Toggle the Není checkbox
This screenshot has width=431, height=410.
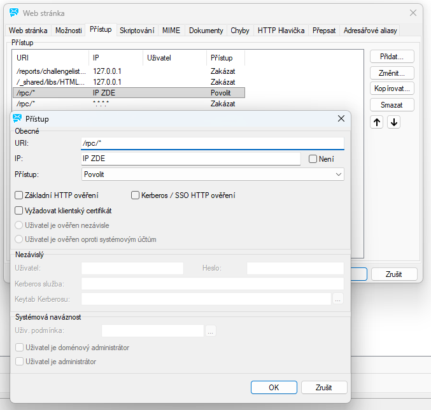pyautogui.click(x=313, y=159)
